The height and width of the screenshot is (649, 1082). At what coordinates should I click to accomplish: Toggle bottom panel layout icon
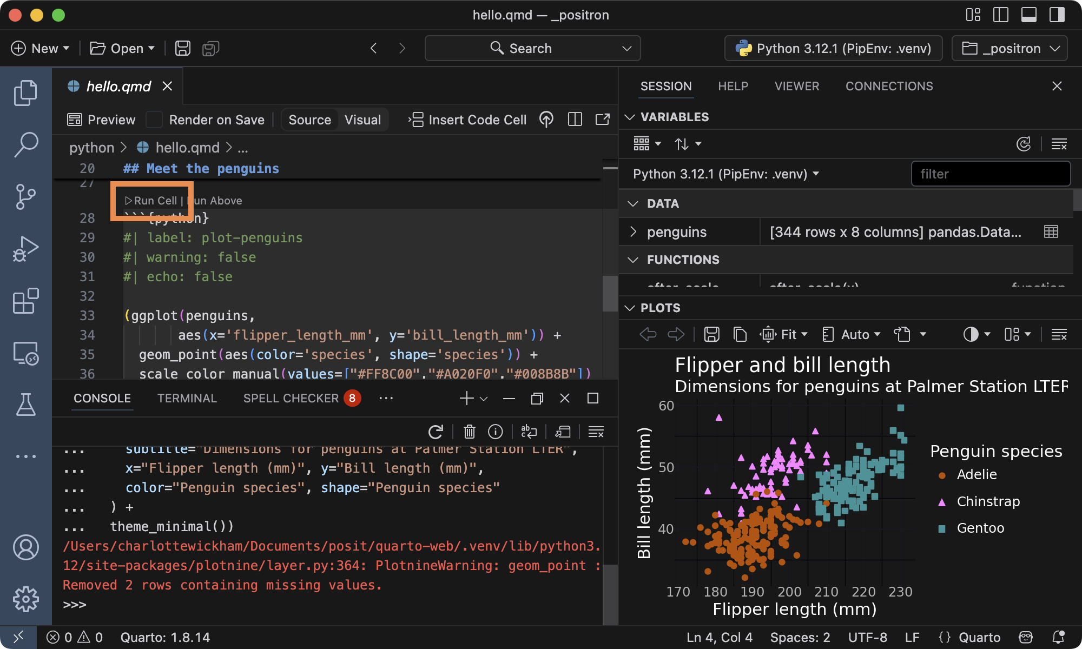pyautogui.click(x=1029, y=15)
